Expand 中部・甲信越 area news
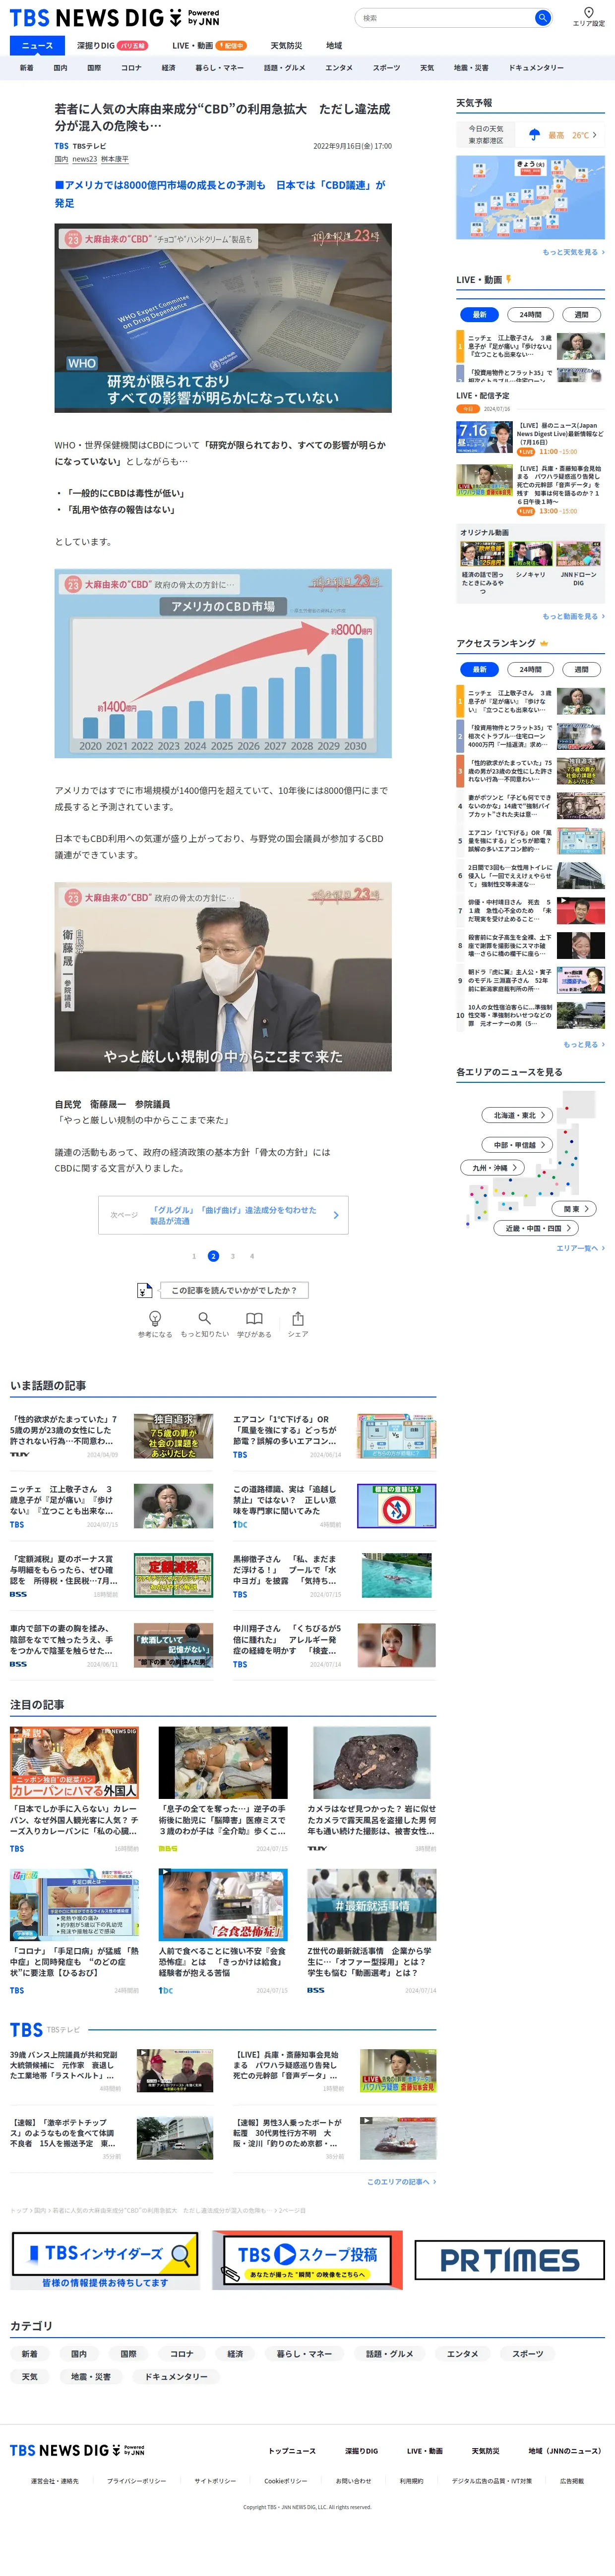Screen dimensions: 615x2576 [x=518, y=1145]
